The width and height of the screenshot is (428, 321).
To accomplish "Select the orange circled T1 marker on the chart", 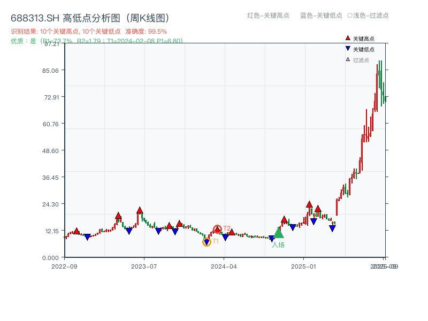I will pos(206,242).
